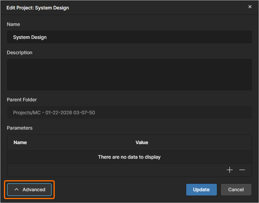
Task: Click the dialog title Edit Project: System Design
Action: (38, 7)
